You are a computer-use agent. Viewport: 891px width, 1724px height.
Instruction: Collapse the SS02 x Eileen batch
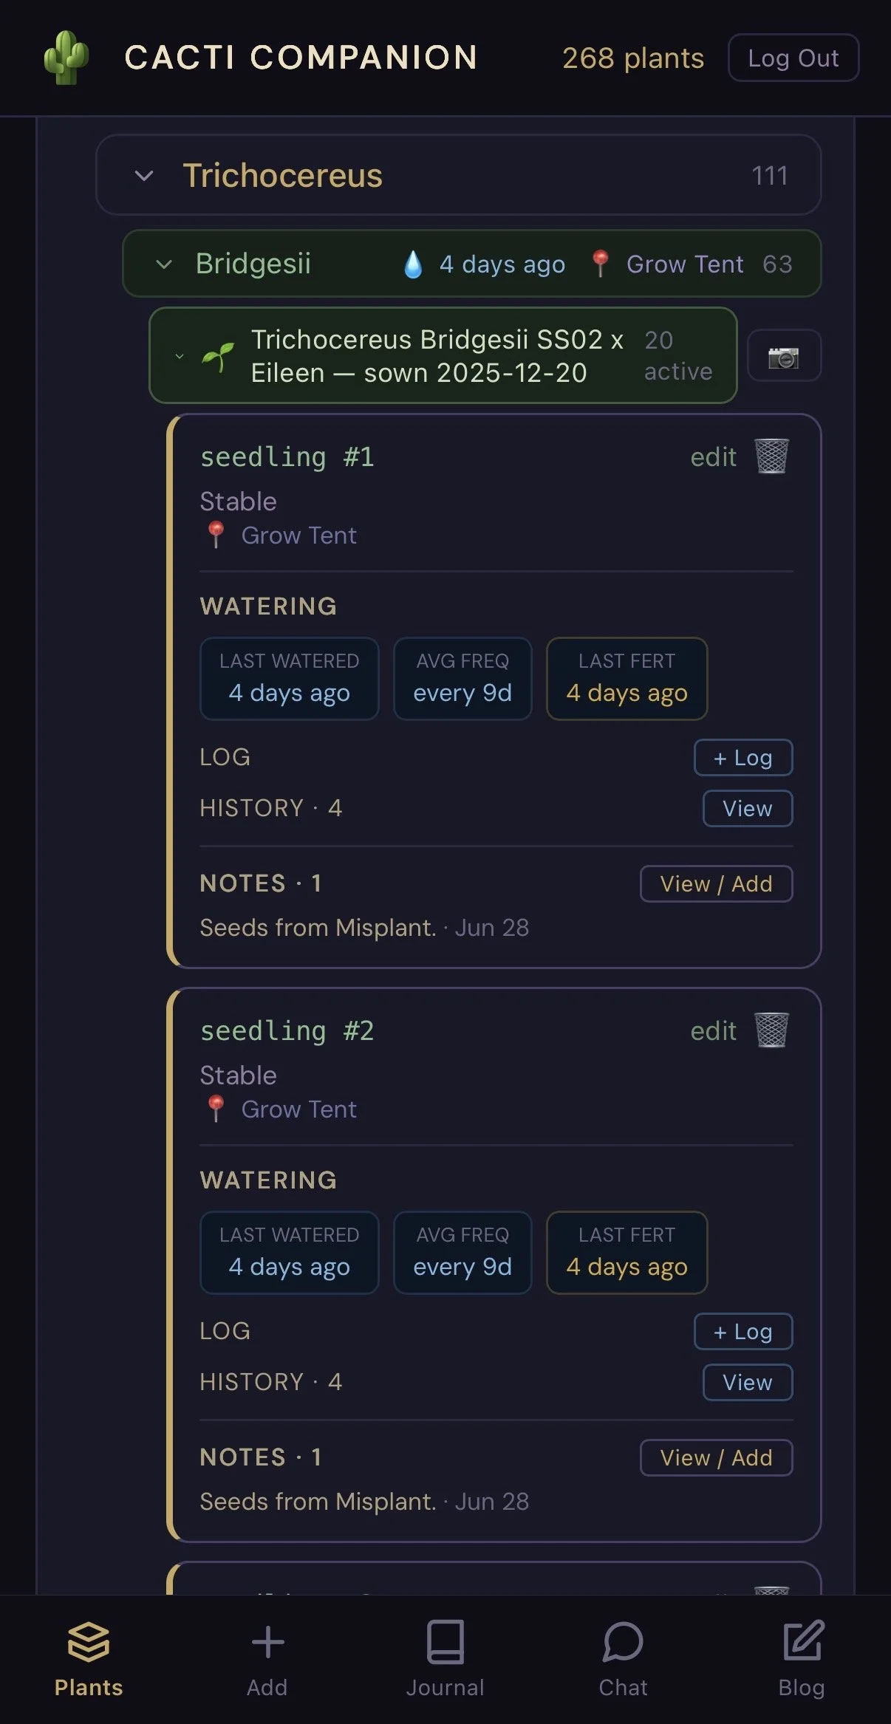(x=180, y=356)
